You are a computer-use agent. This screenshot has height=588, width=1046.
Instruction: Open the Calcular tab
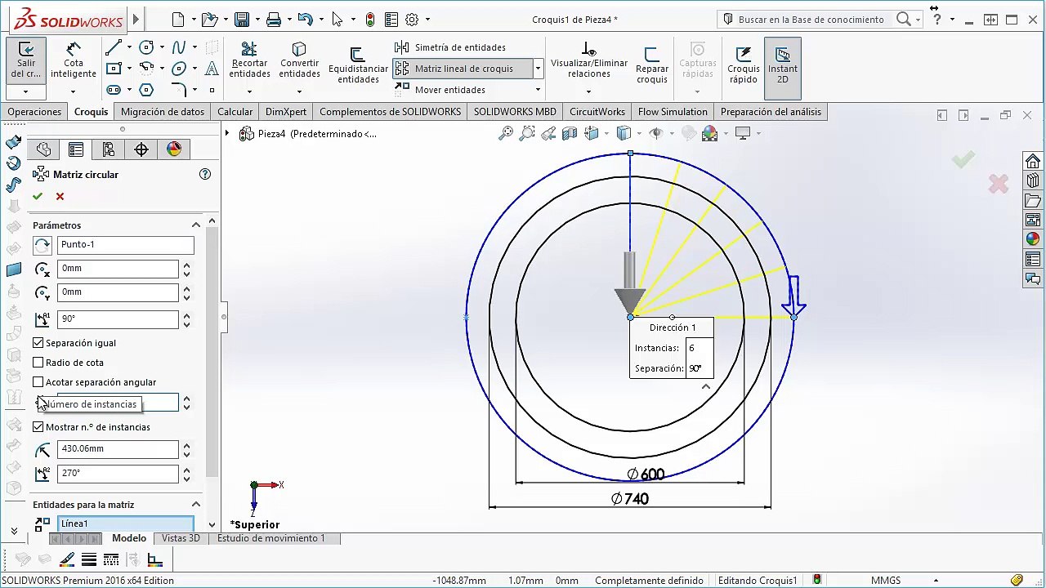coord(235,112)
